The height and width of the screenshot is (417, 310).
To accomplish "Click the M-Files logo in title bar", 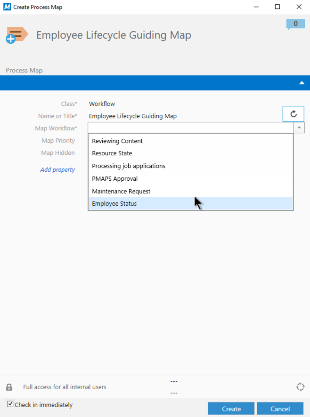I will coord(7,7).
